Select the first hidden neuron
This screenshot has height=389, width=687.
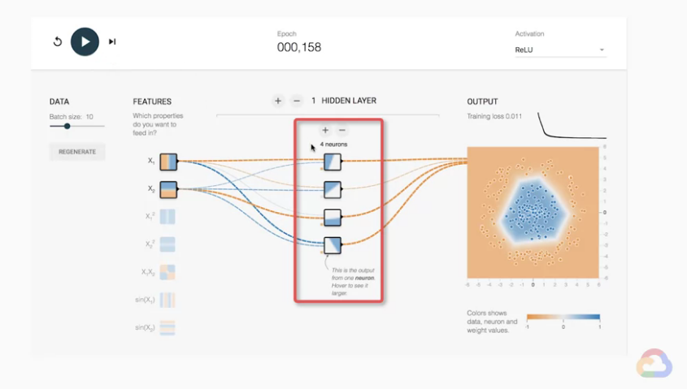(x=333, y=162)
